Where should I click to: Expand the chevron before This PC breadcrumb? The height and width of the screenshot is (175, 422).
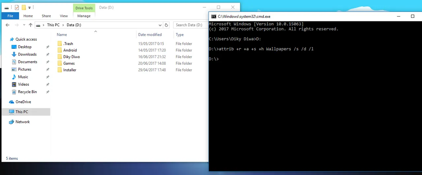(x=44, y=25)
